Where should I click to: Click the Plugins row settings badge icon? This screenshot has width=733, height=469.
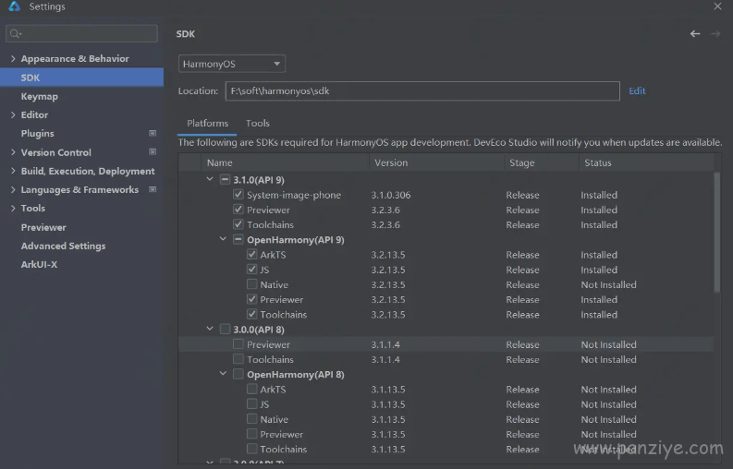[x=153, y=133]
